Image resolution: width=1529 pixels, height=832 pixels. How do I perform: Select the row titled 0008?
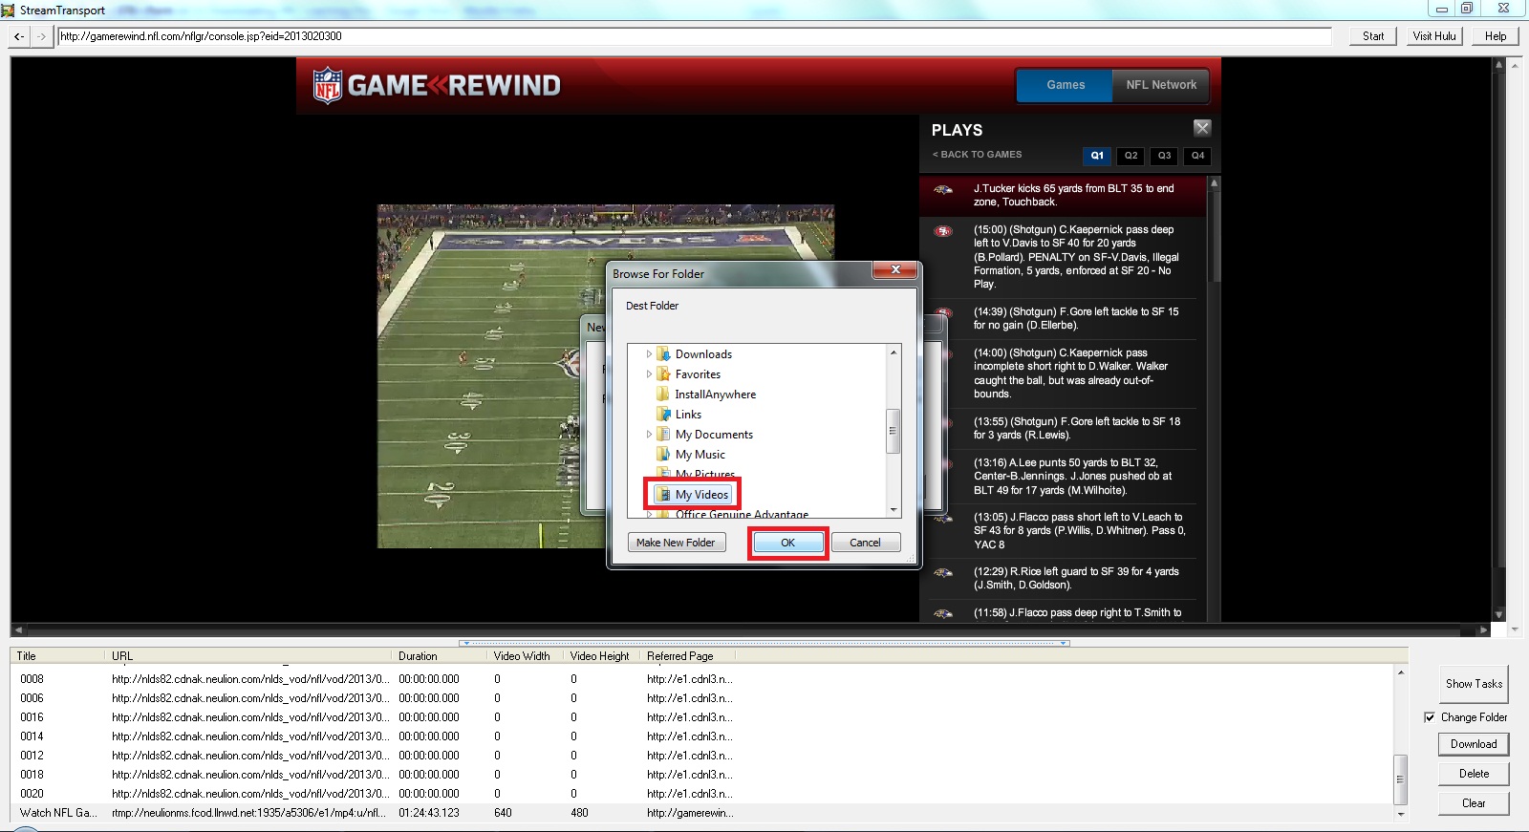pos(702,679)
